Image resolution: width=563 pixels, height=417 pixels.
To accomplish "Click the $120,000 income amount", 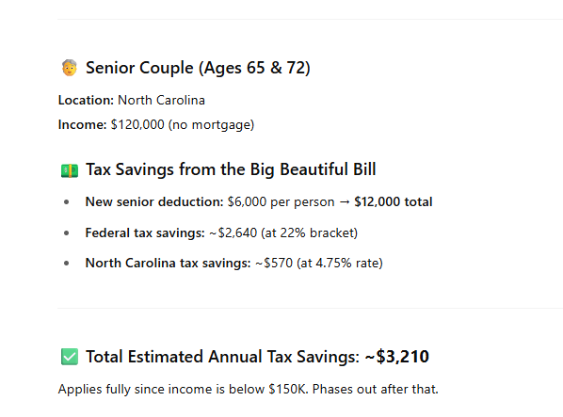I will click(137, 125).
